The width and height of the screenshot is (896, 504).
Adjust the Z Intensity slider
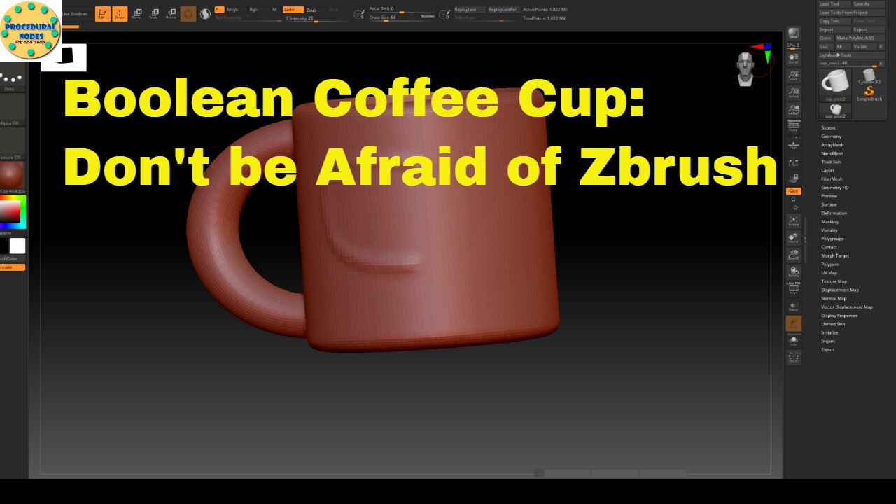click(x=311, y=18)
